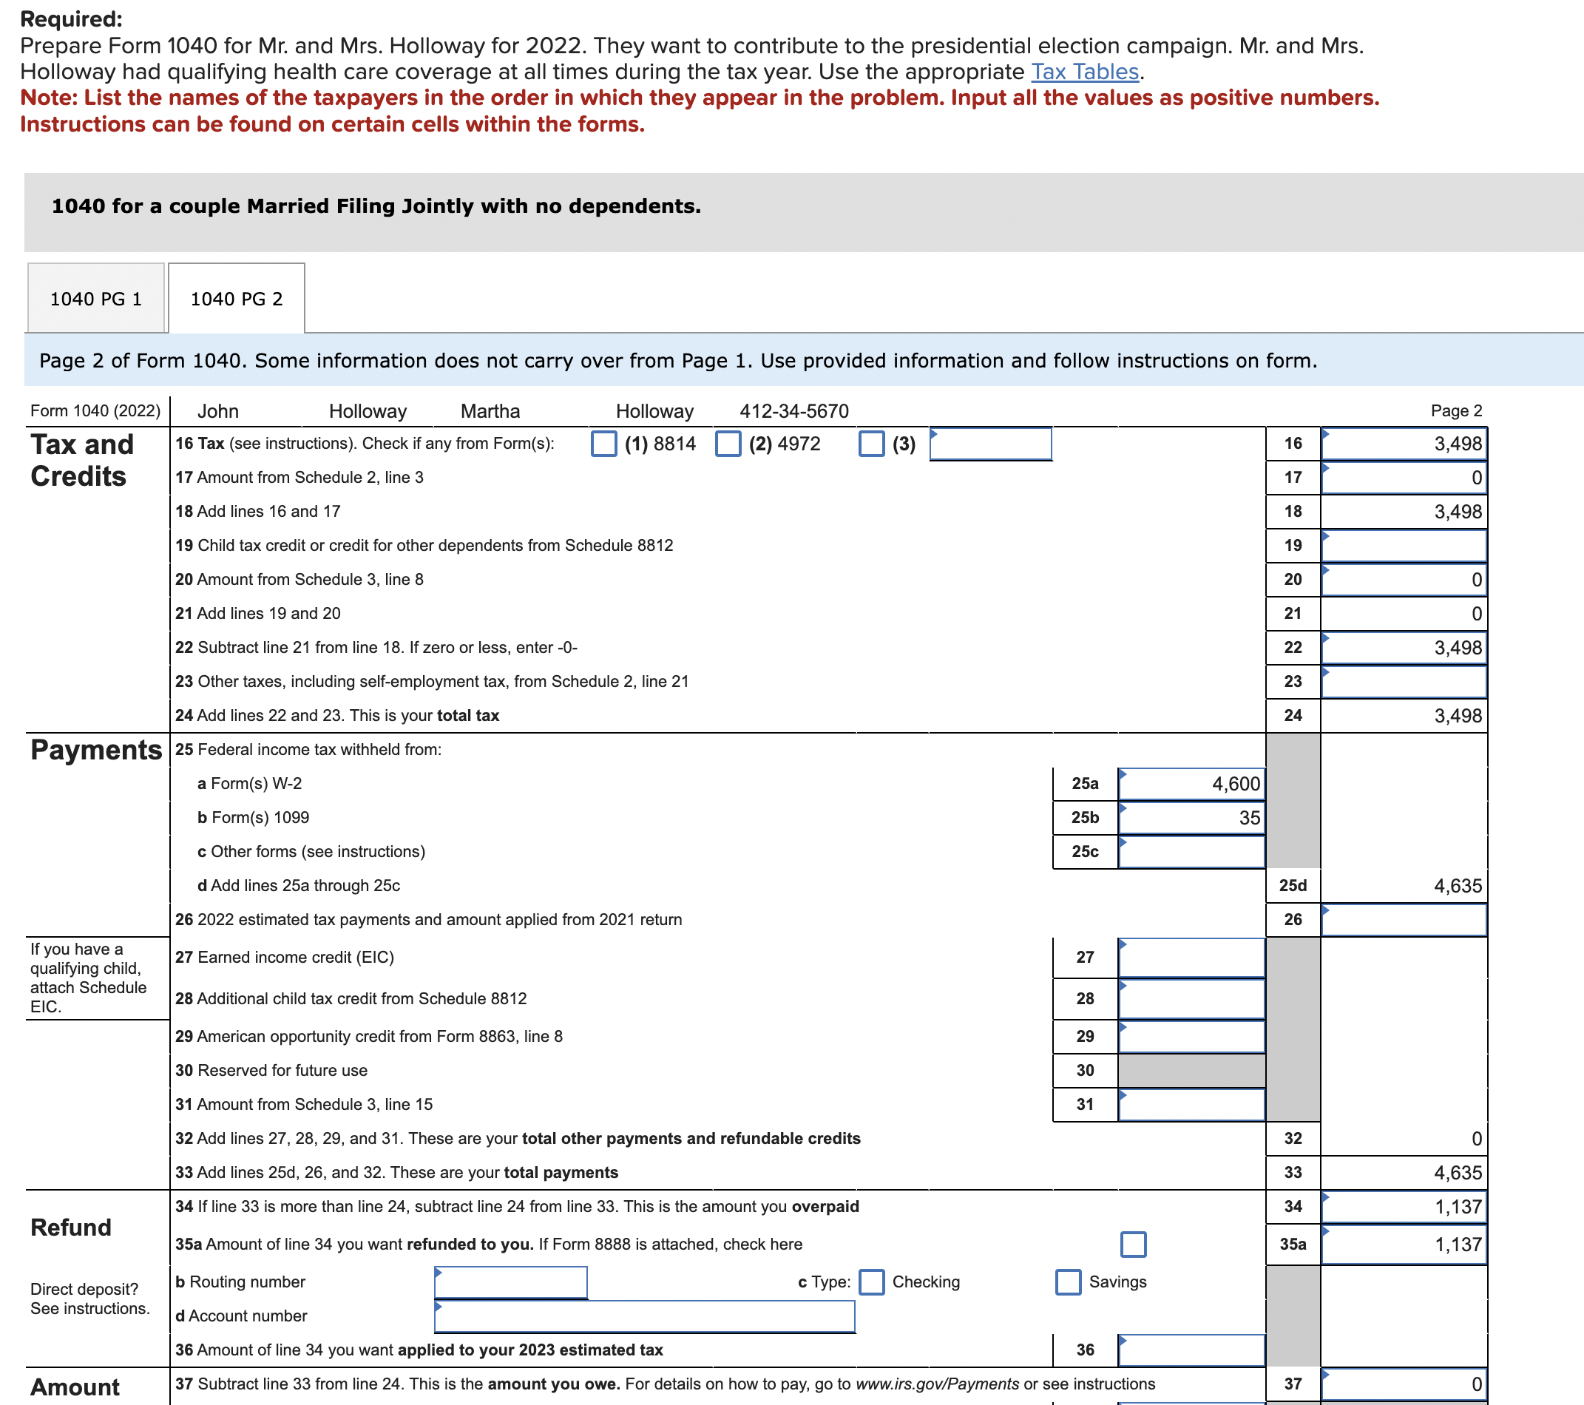The width and height of the screenshot is (1584, 1405).
Task: Select Checking account type checkbox
Action: pyautogui.click(x=872, y=1282)
